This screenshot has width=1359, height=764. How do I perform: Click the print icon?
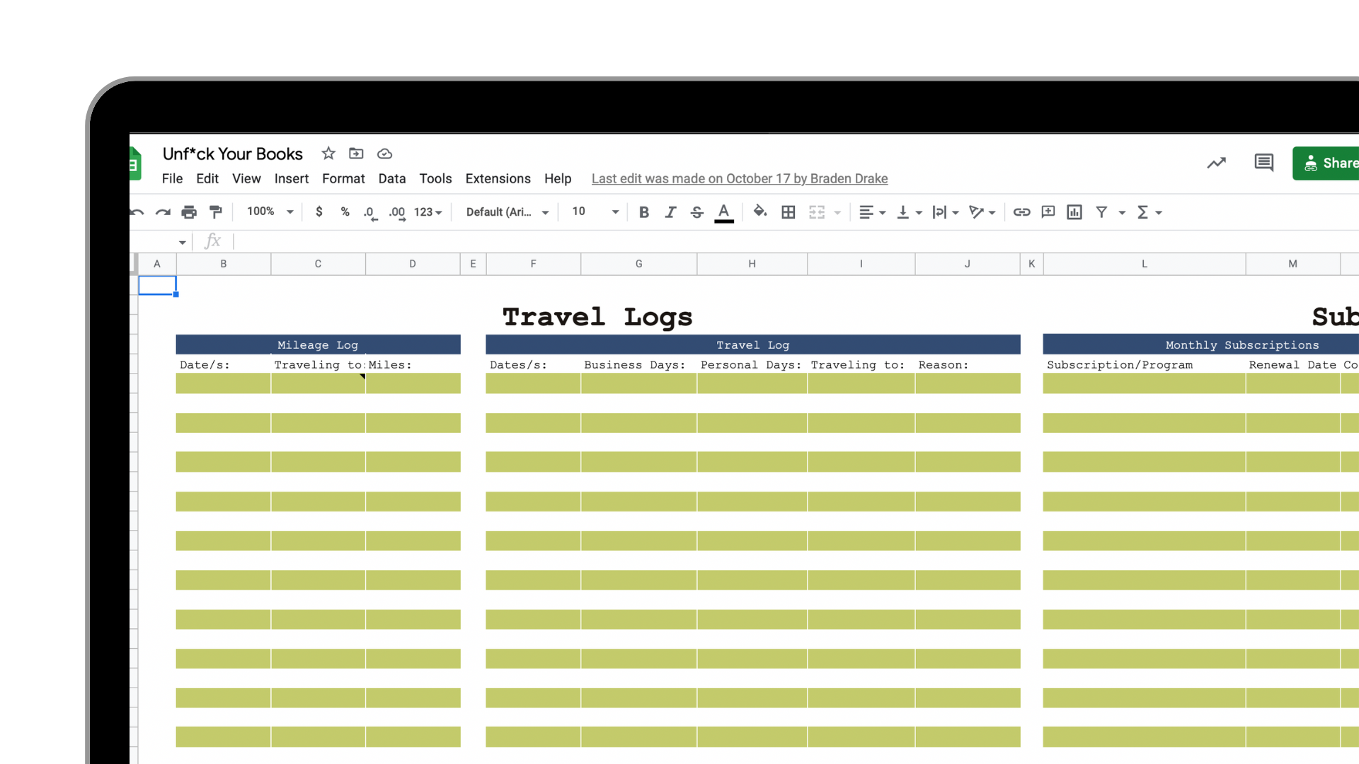(x=189, y=212)
